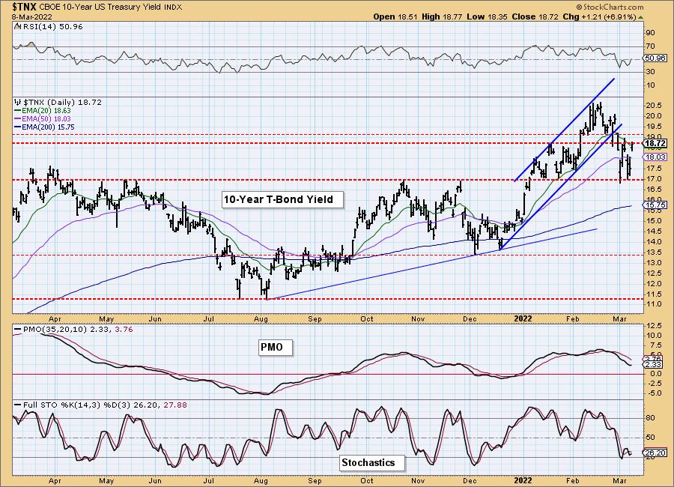Viewport: 674px width, 487px height.
Task: Click the 20.5 price axis label
Action: [x=653, y=106]
